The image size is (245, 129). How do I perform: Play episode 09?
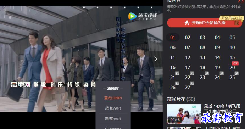(x=217, y=47)
